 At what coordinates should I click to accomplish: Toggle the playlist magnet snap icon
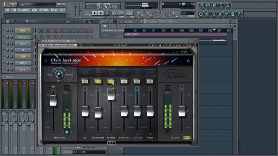coord(106,21)
